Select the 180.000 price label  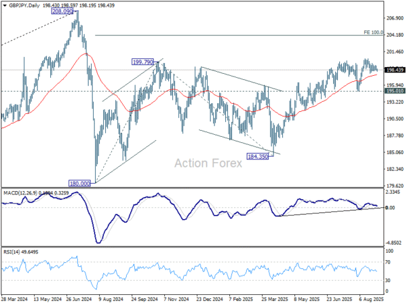coord(79,184)
